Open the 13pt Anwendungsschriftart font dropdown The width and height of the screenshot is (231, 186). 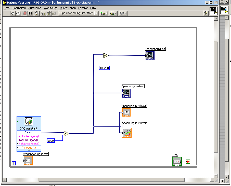(78, 13)
